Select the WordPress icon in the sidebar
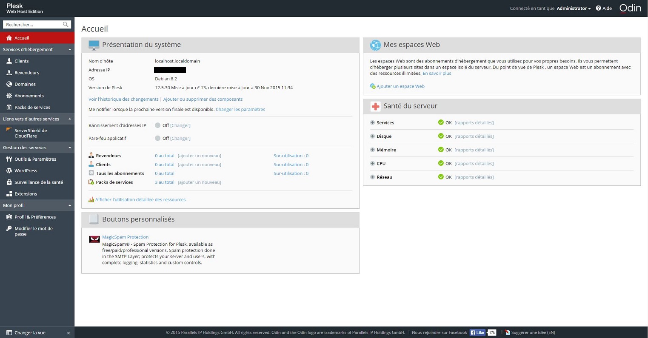This screenshot has height=338, width=648. tap(9, 170)
